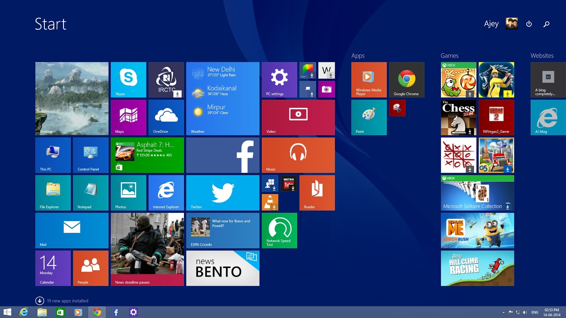
Task: Launch the cricket batsman game tile
Action: [x=496, y=80]
